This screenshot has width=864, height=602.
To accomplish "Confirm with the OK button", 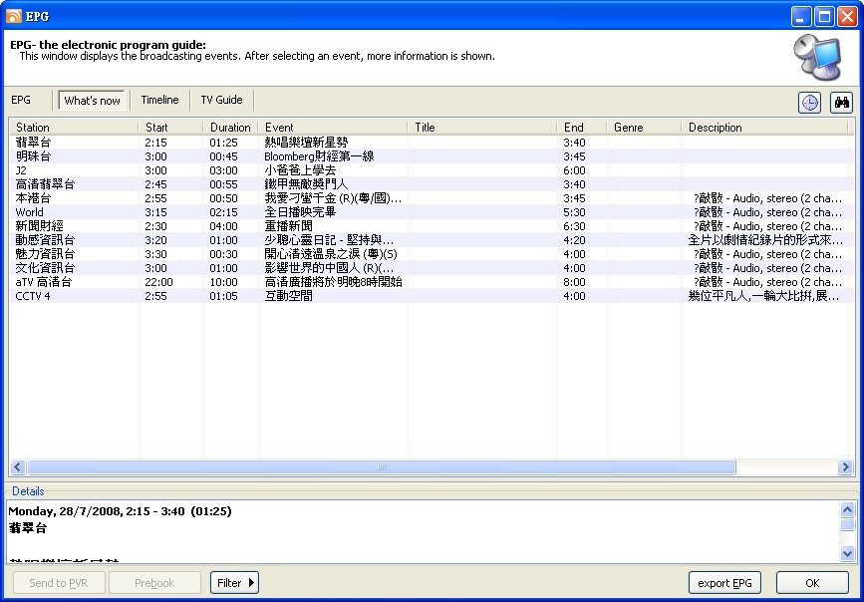I will click(x=811, y=583).
